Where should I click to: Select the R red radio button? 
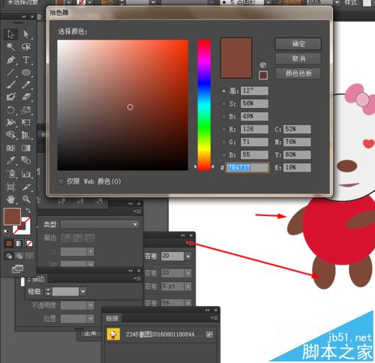point(223,130)
